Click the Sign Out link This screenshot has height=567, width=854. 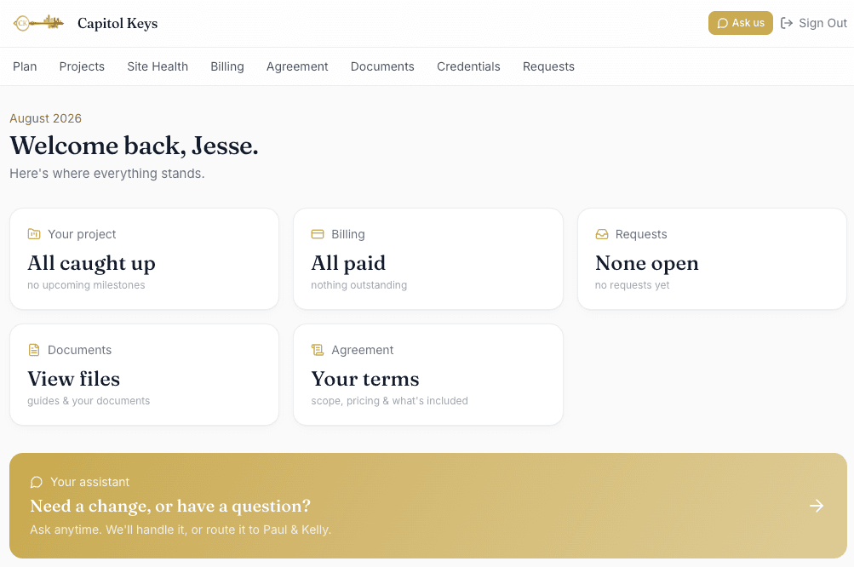(x=814, y=23)
